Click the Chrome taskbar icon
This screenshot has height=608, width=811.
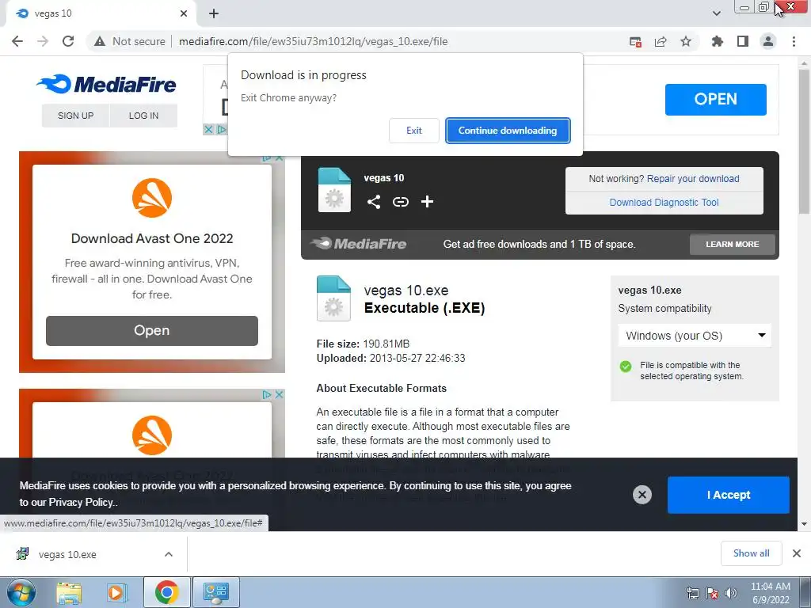166,592
